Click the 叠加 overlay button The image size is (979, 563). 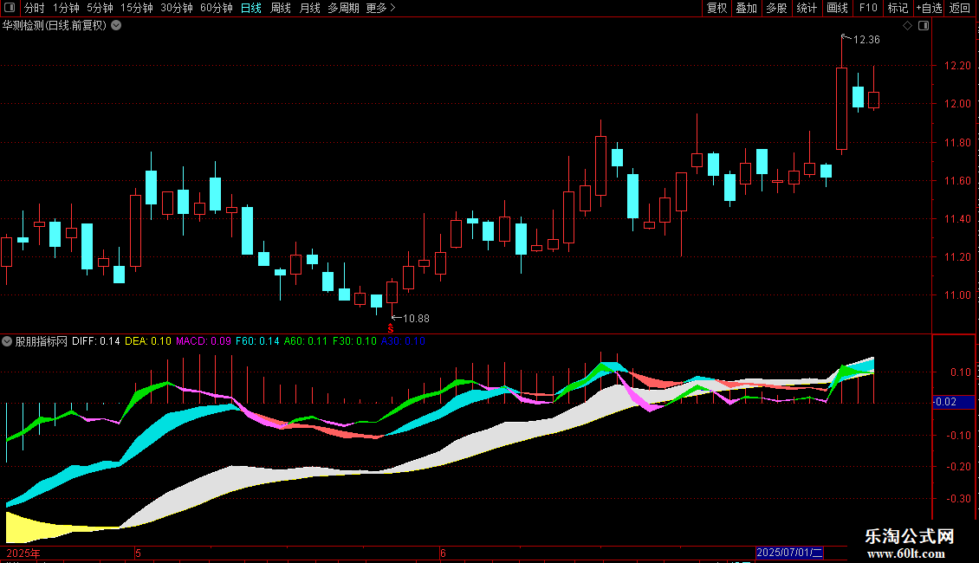[747, 8]
